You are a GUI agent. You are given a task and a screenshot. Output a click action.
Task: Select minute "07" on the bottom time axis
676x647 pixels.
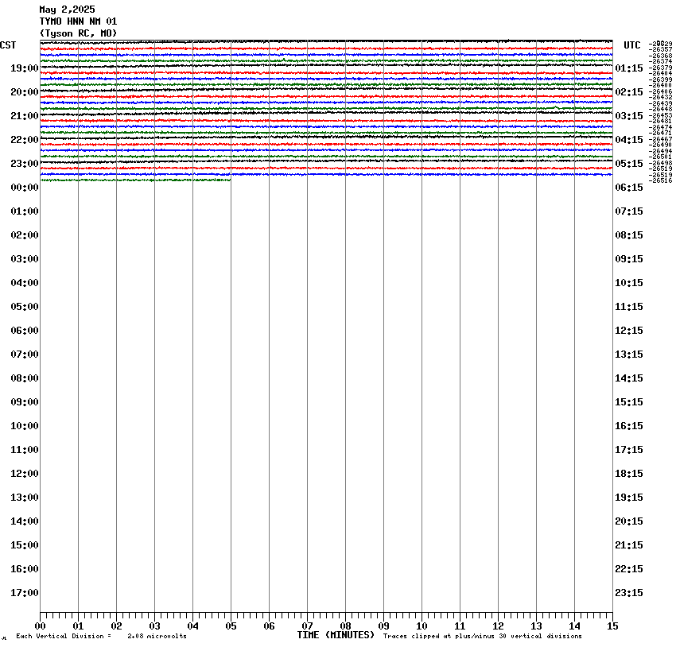coord(307,626)
